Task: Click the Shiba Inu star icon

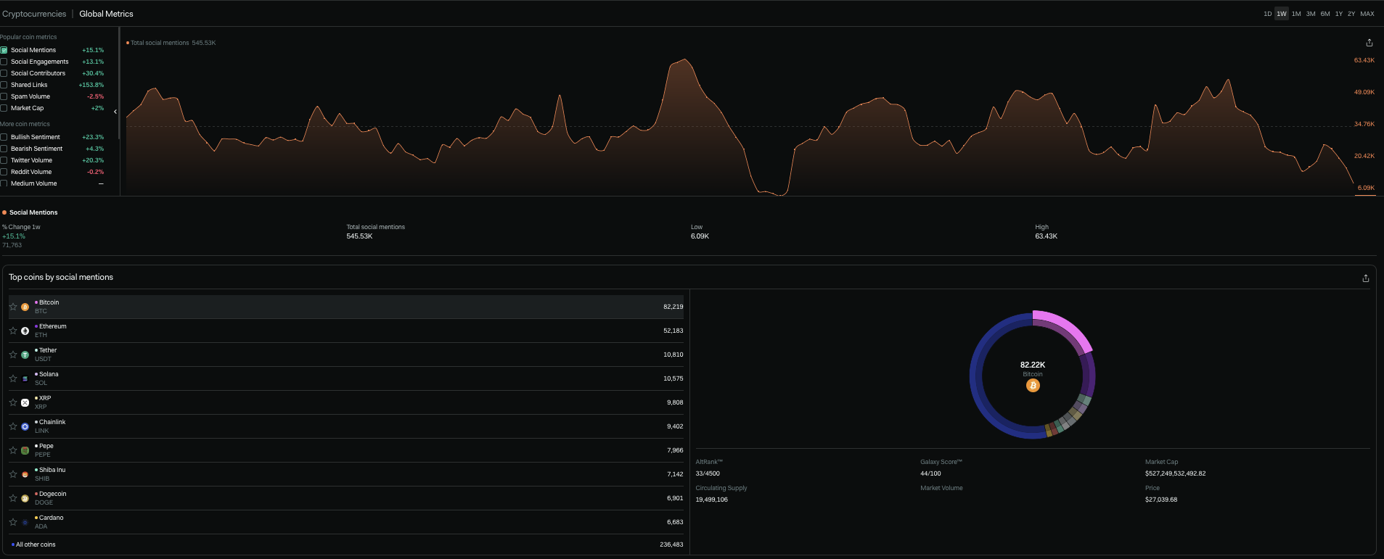Action: [x=13, y=474]
